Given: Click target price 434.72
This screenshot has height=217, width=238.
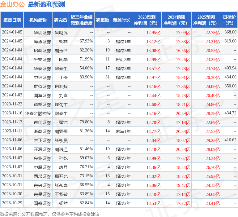Looking at the screenshot, I should (230, 113).
